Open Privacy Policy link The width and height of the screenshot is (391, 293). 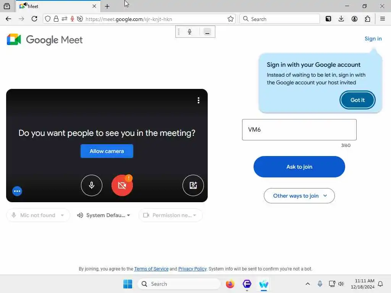[192, 269]
